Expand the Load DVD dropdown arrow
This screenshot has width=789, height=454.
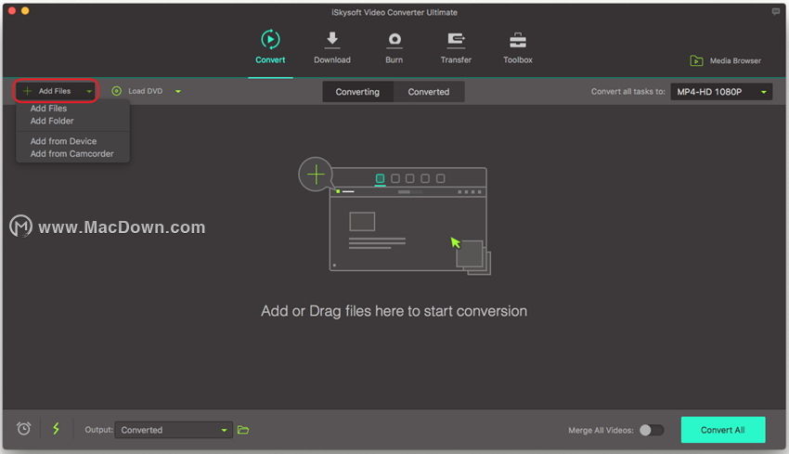pyautogui.click(x=178, y=92)
